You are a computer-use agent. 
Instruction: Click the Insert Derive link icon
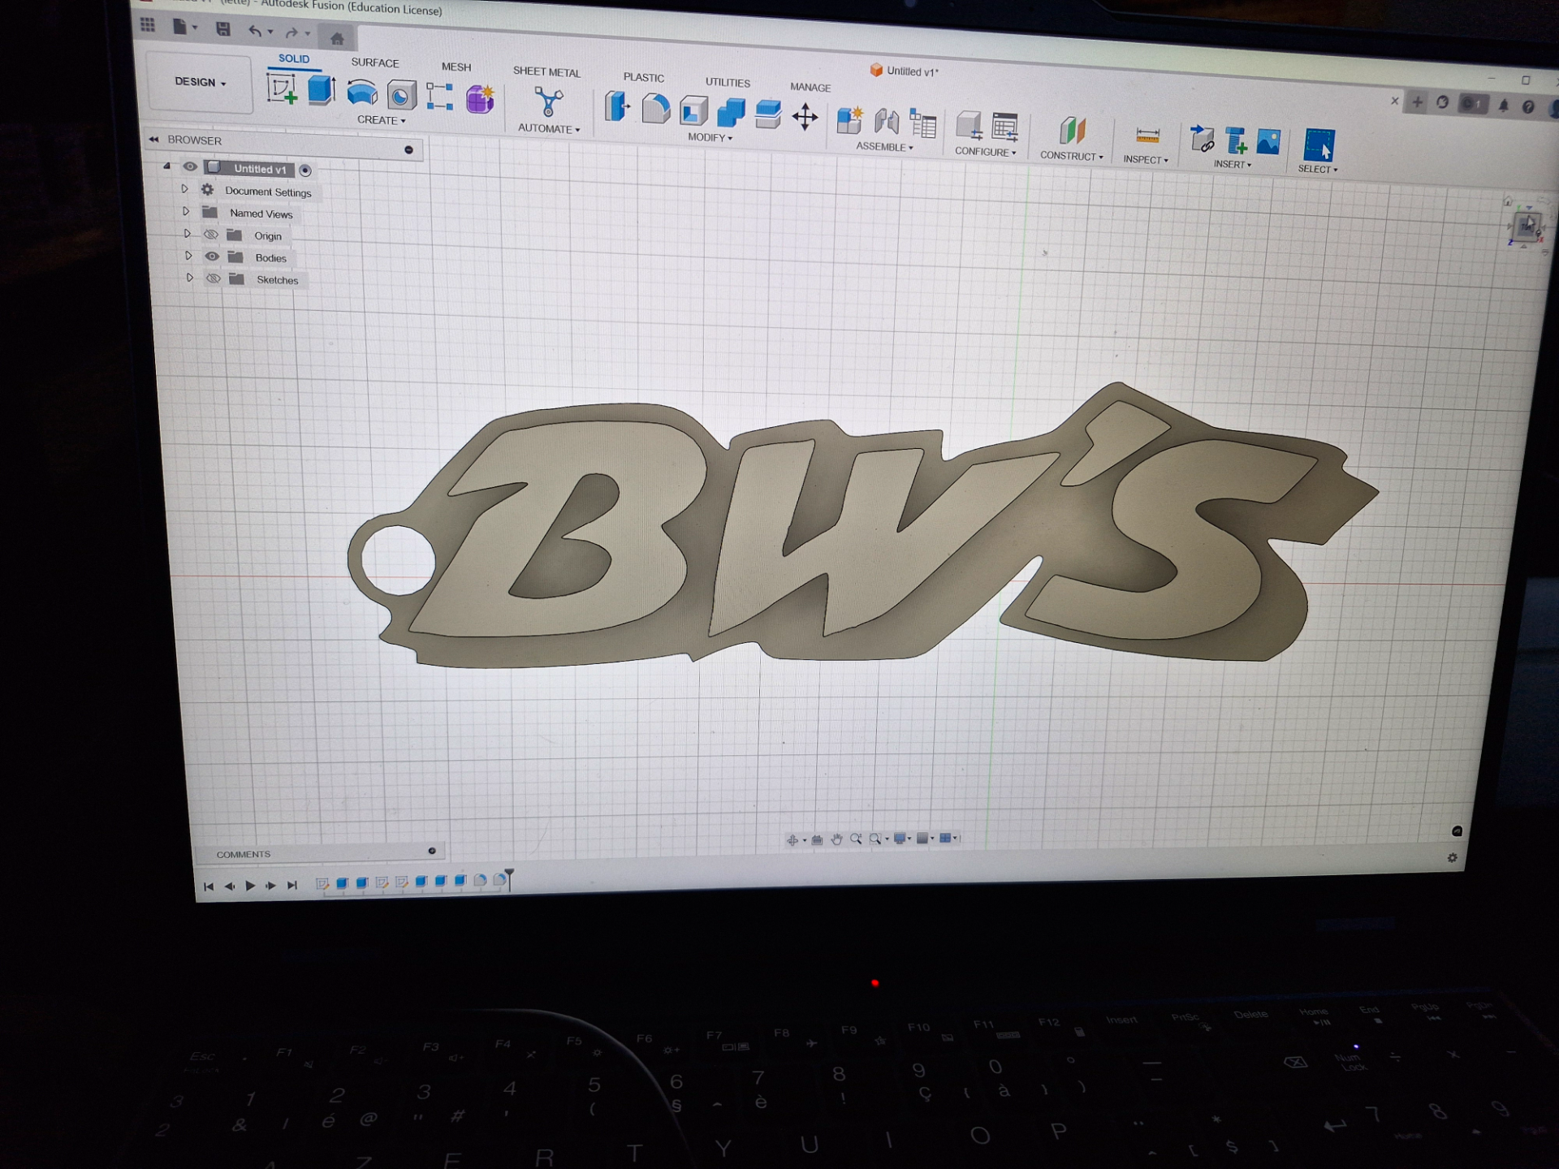(x=1202, y=139)
